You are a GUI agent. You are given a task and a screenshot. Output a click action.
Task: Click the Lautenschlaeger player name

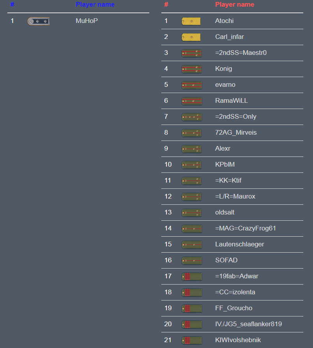[240, 244]
